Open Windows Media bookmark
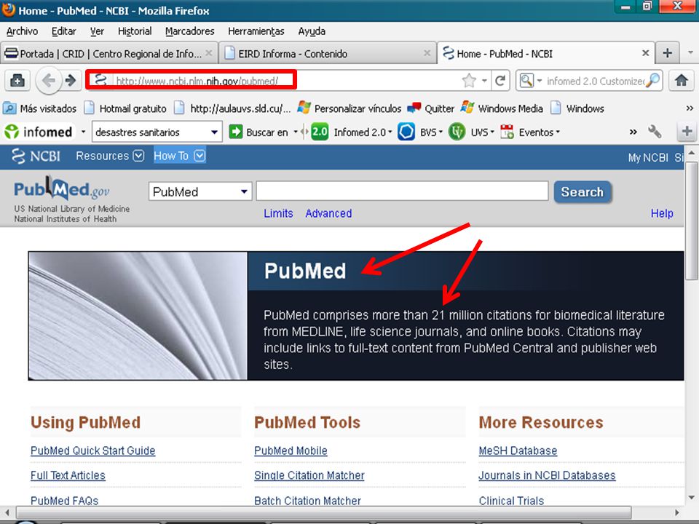 point(502,108)
